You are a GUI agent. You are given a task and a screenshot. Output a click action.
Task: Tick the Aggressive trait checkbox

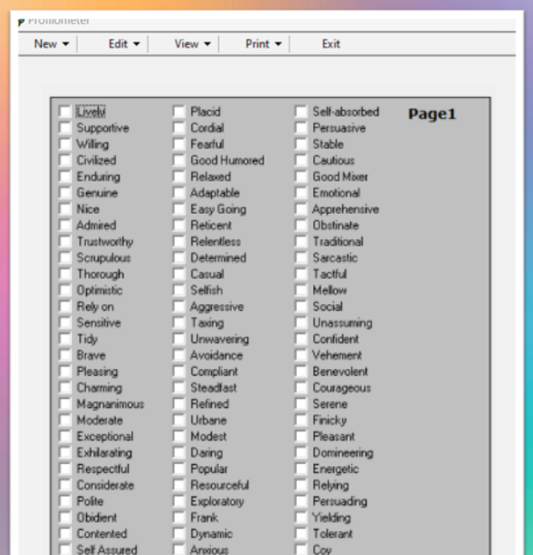179,306
